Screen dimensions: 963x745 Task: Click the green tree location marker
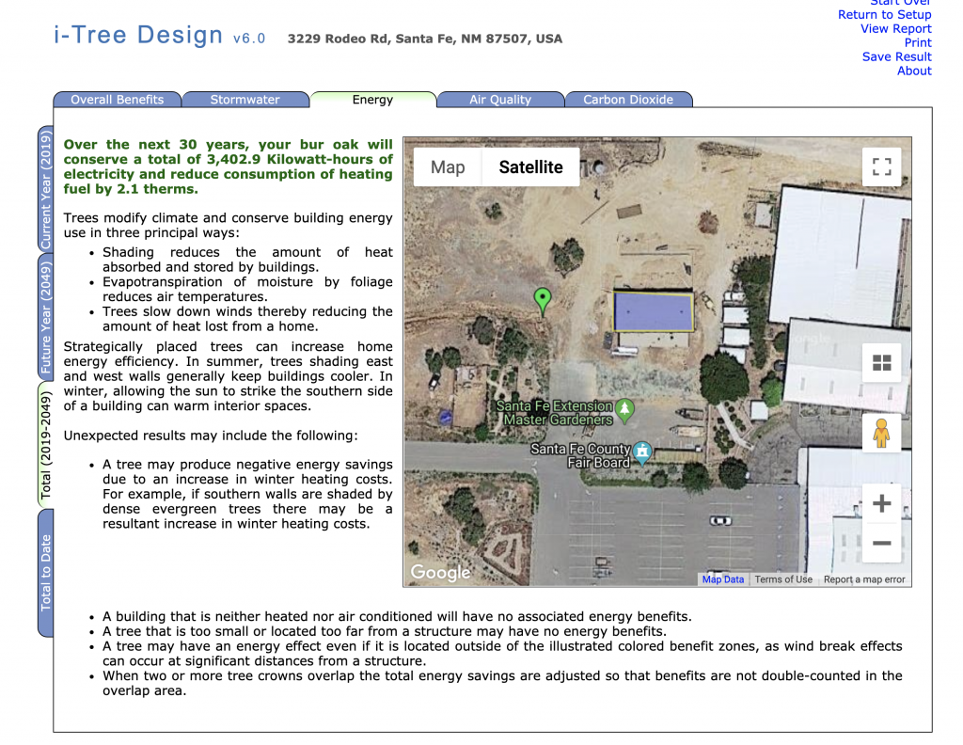pos(542,300)
